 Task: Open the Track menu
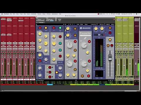pyautogui.click(x=21, y=14)
